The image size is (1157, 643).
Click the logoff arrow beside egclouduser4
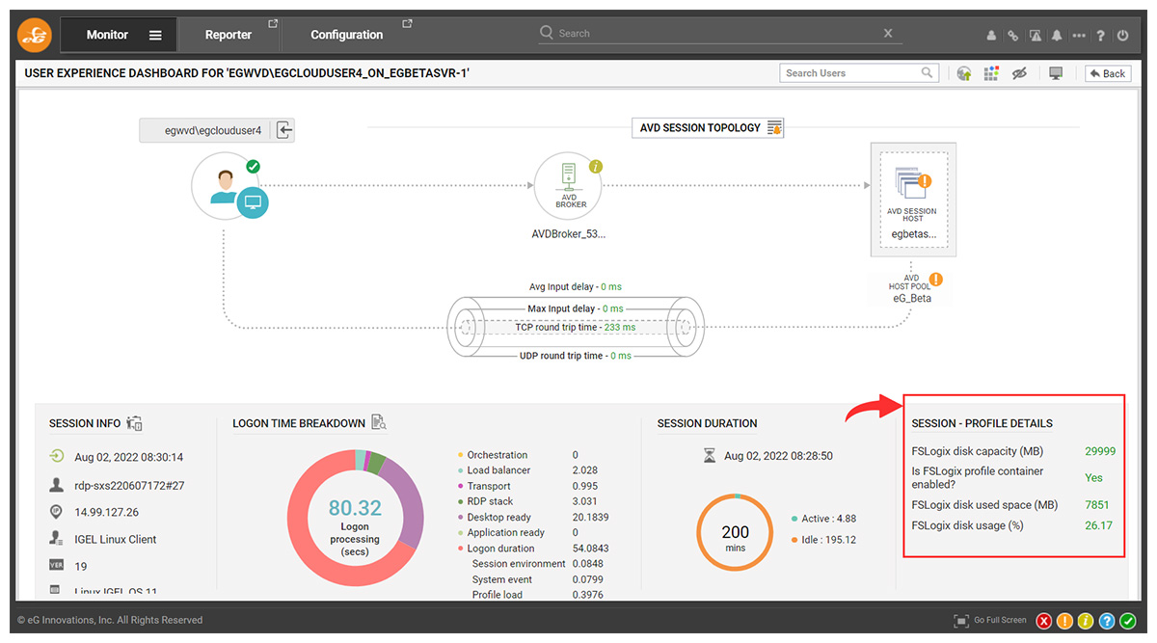click(x=284, y=130)
